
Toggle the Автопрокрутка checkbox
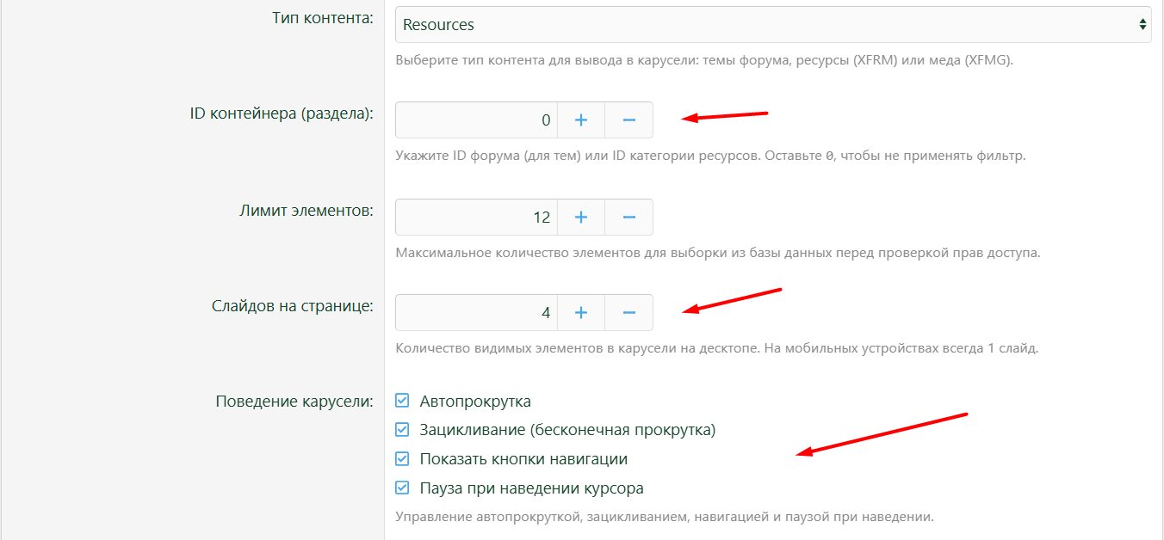click(402, 401)
